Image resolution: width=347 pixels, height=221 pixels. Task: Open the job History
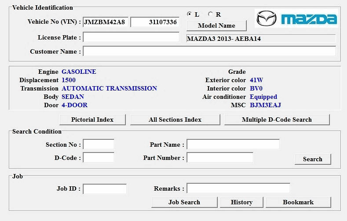(x=241, y=202)
